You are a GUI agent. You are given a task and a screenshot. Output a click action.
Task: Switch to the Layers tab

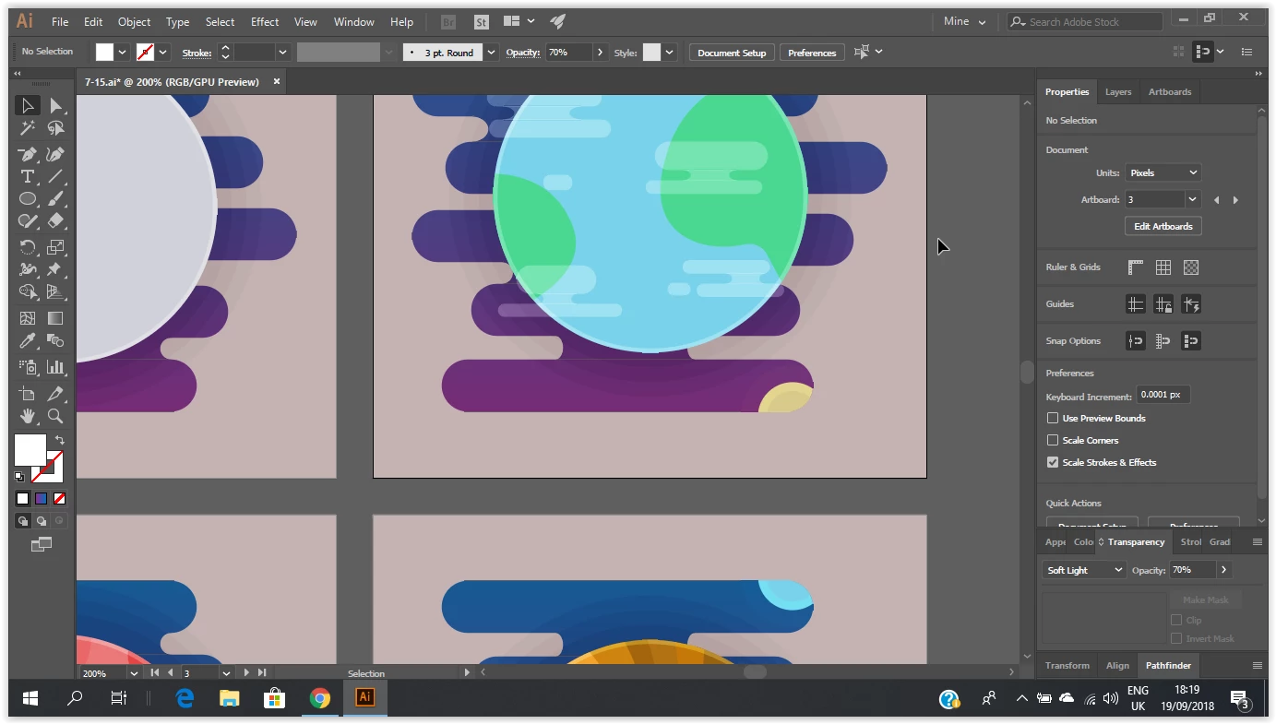pos(1118,91)
